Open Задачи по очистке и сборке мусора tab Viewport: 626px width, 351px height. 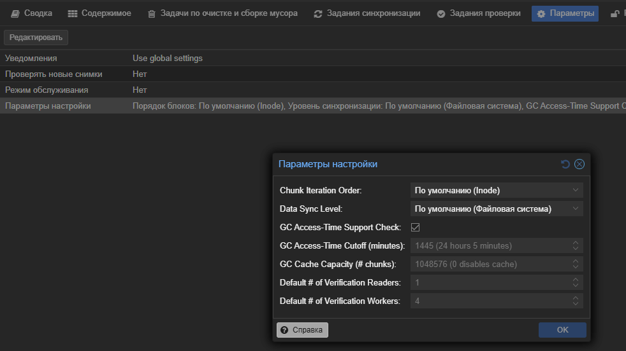point(222,13)
